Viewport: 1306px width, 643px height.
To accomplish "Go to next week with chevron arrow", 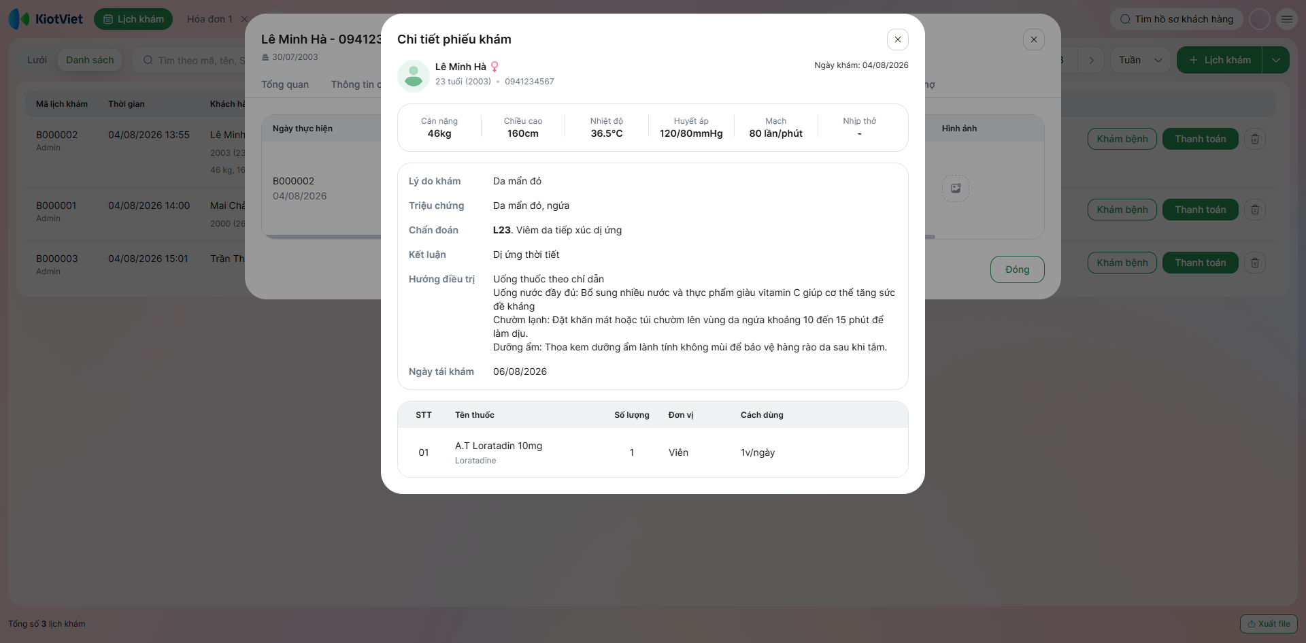I will point(1091,60).
